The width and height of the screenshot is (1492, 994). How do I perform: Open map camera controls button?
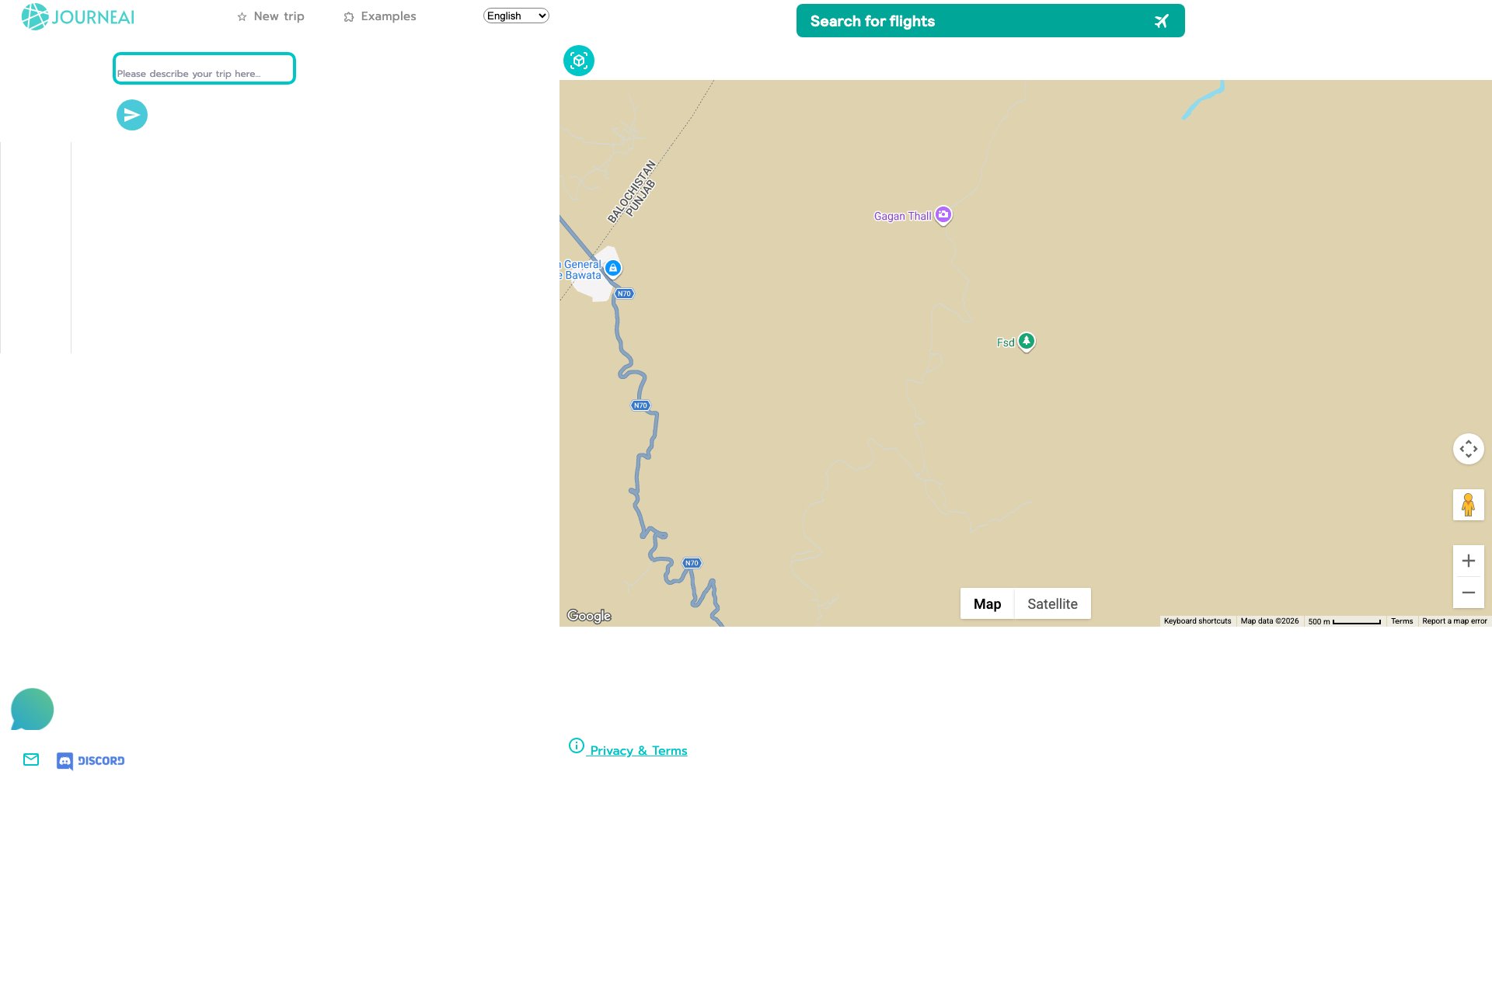(x=1468, y=449)
